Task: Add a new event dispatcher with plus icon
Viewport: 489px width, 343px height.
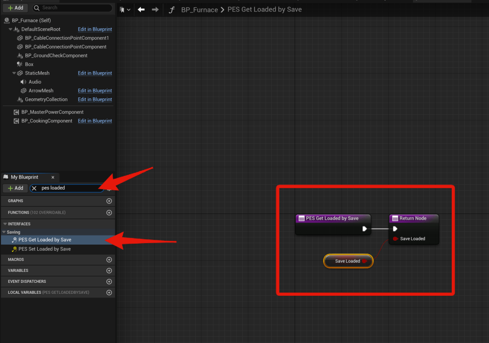Action: click(x=109, y=282)
